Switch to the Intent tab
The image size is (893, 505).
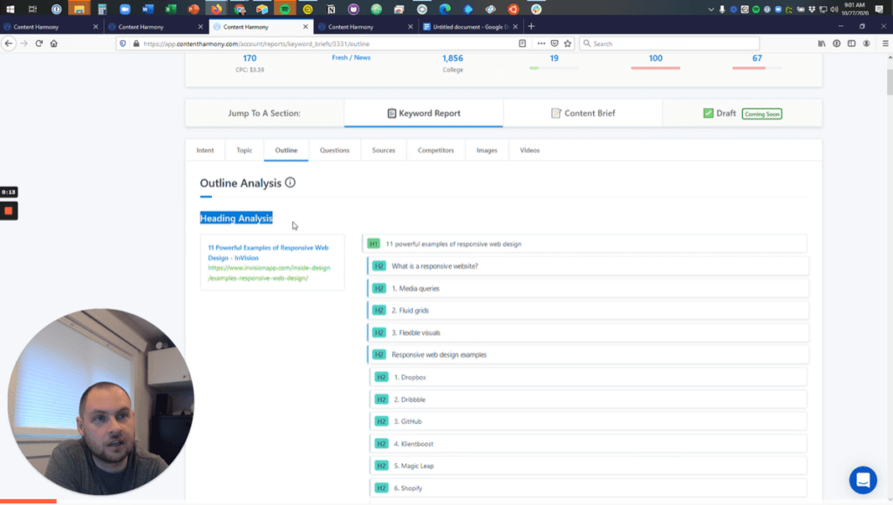[205, 150]
